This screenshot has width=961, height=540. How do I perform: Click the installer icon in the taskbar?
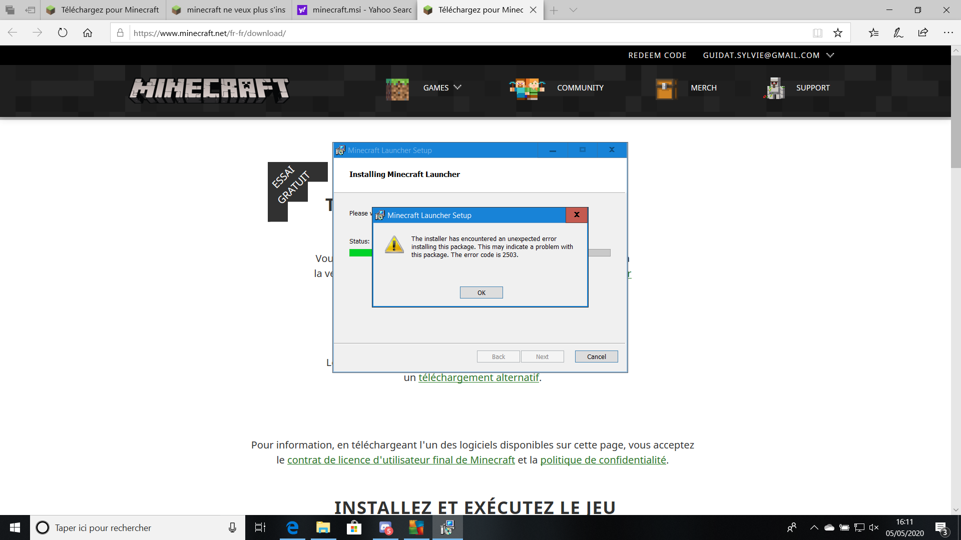[x=447, y=527]
